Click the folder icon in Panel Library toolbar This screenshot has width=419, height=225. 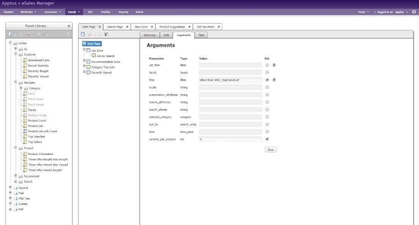coord(10,34)
